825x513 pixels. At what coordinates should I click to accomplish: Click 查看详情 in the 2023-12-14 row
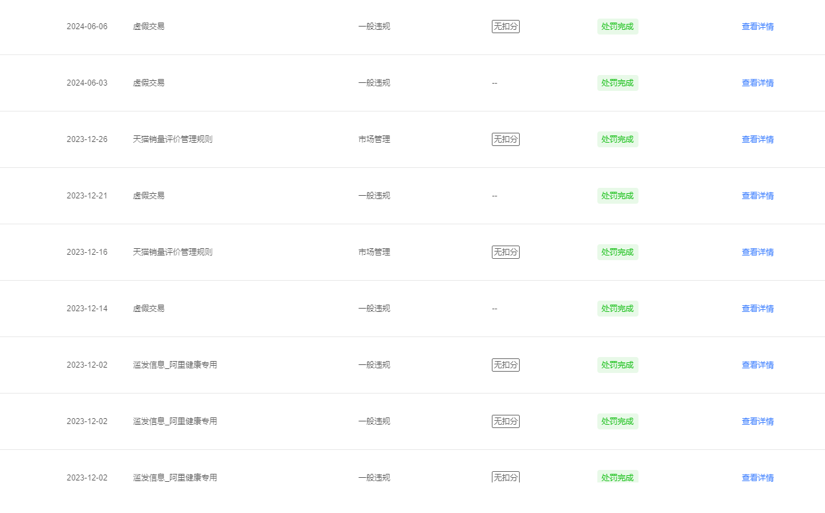[757, 309]
